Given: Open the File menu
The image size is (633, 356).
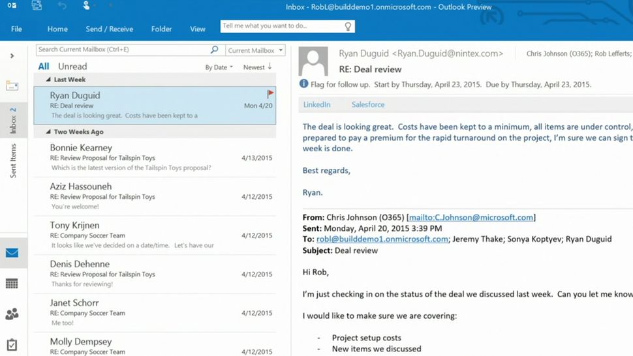Looking at the screenshot, I should (x=16, y=29).
